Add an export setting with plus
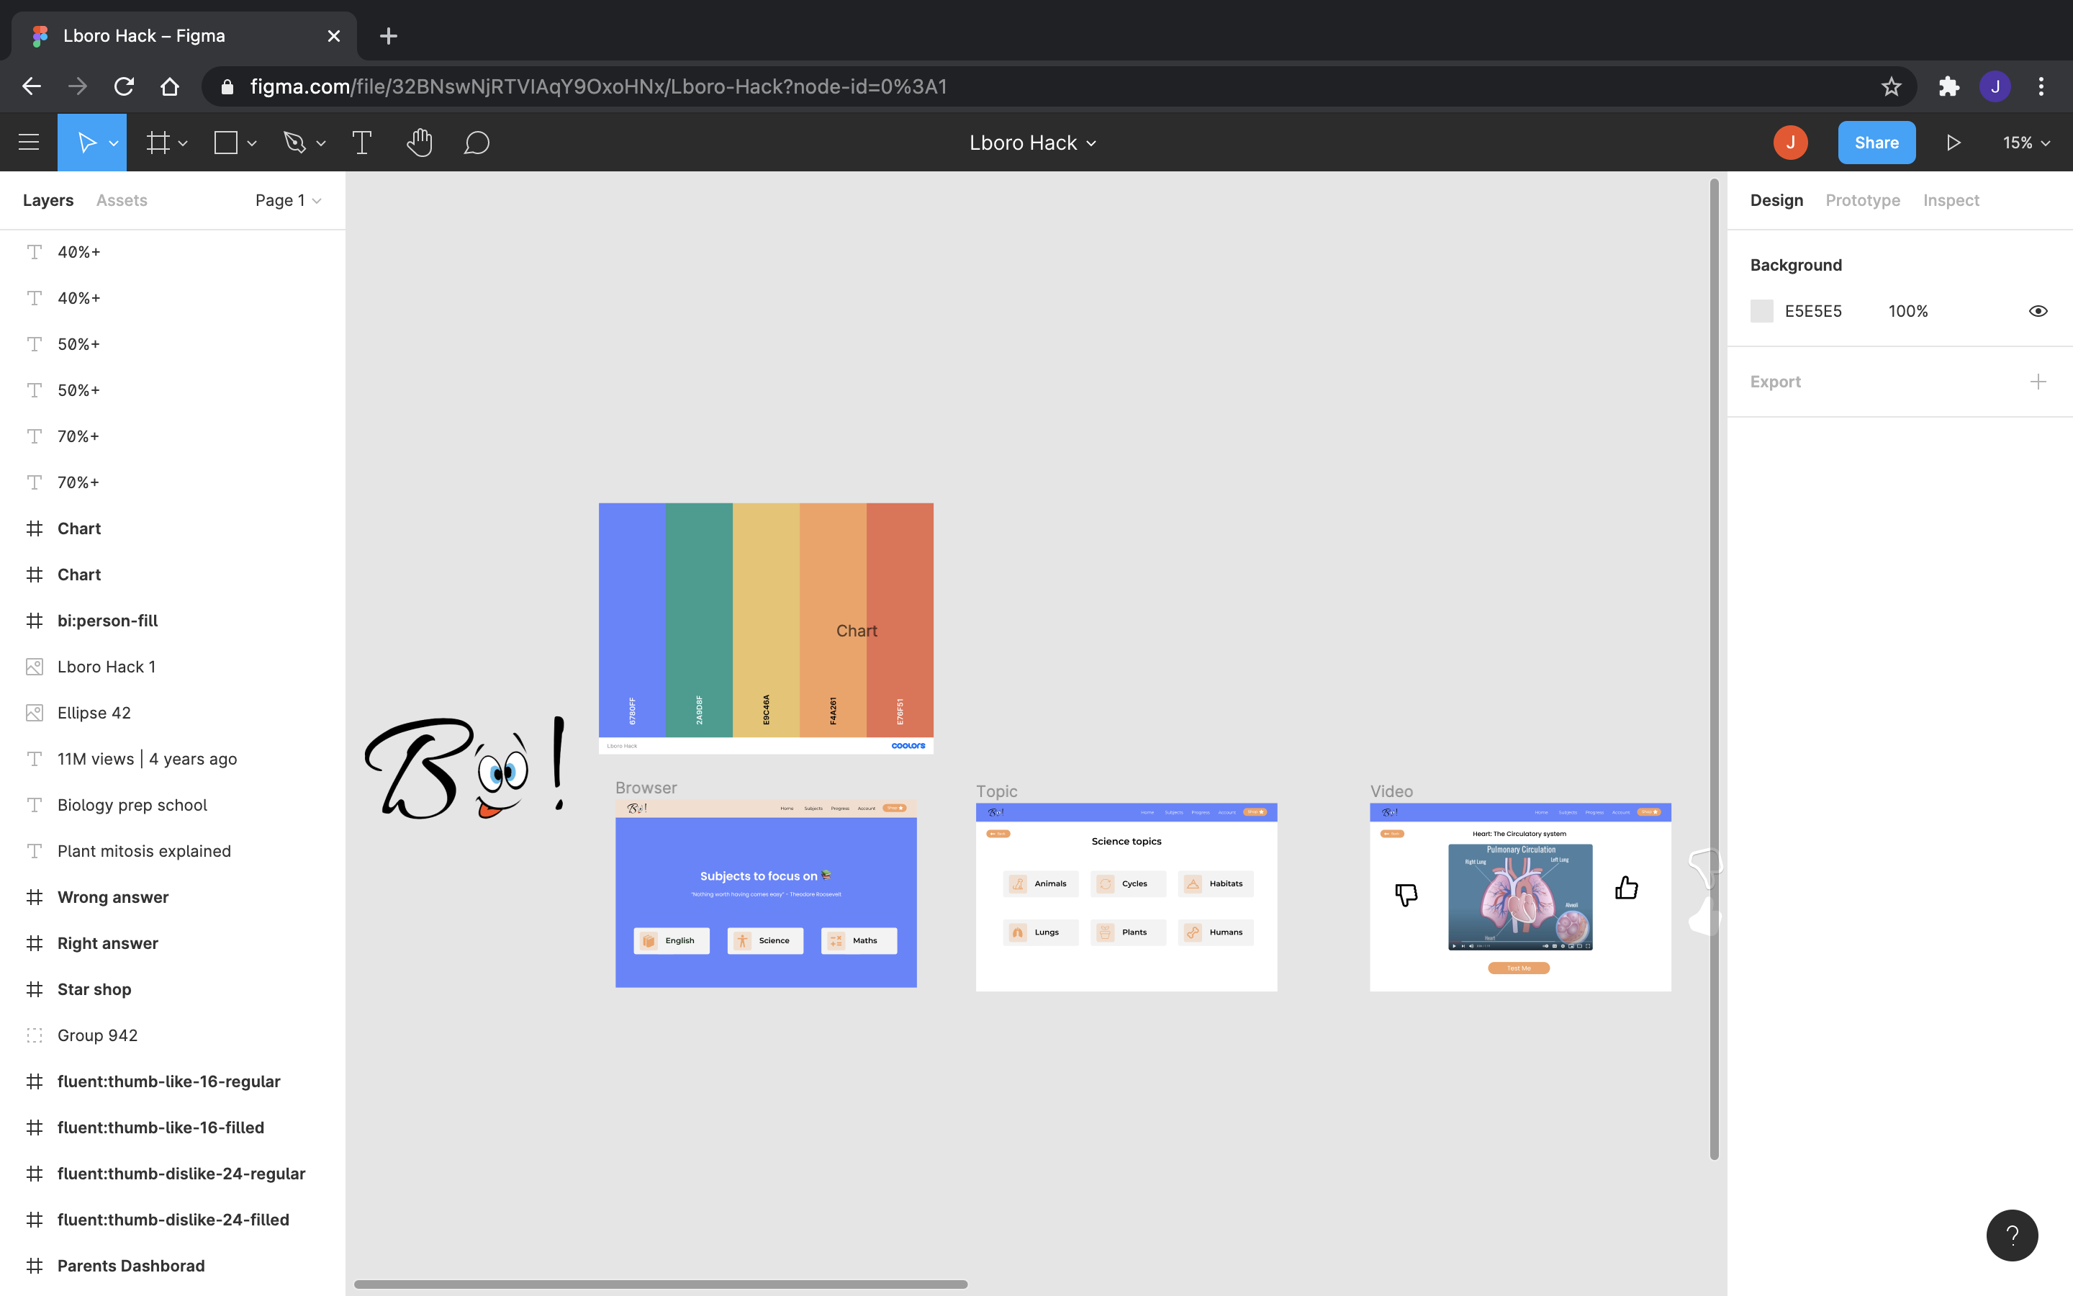The image size is (2073, 1296). coord(2038,382)
